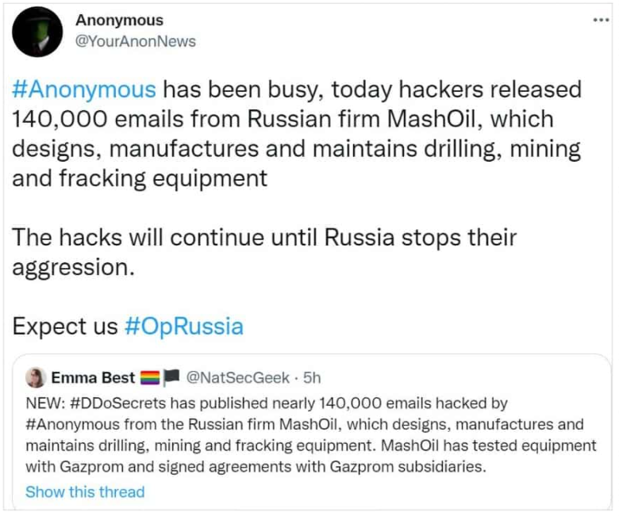Click the rainbow flag emoji beside Emma Best
619x516 pixels.
click(x=149, y=378)
